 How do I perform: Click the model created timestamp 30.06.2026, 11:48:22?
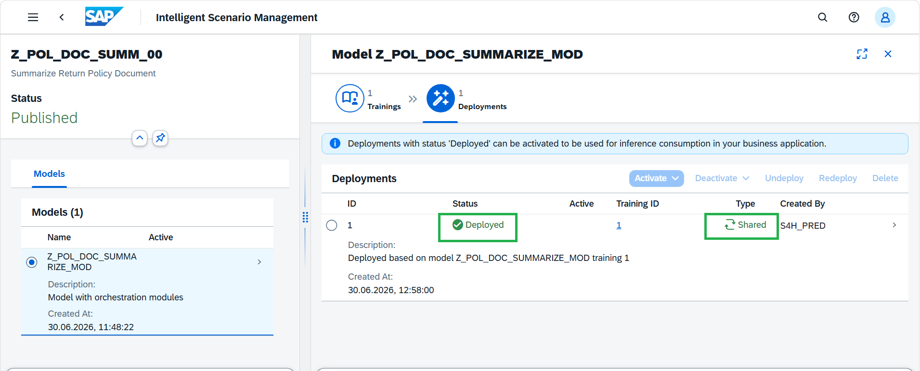(x=91, y=327)
